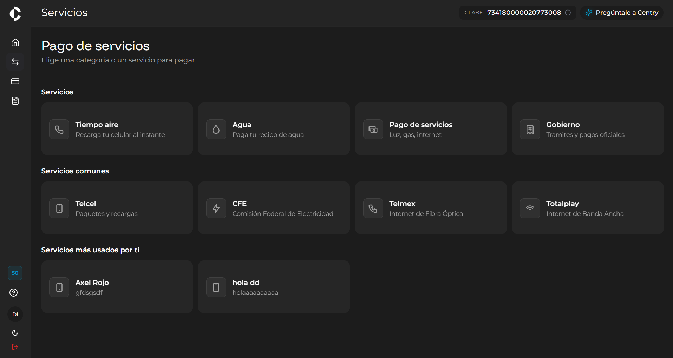
Task: Click the wifi icon on Totalplay
Action: click(x=530, y=208)
